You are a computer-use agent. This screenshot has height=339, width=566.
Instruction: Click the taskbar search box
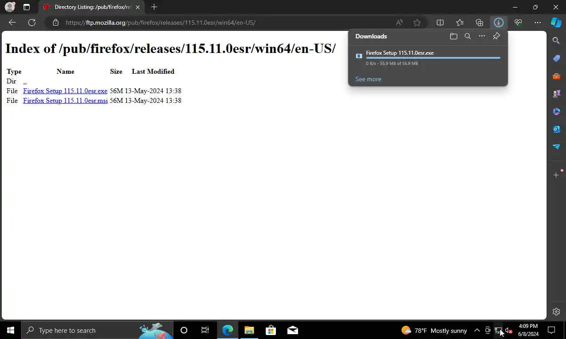tap(97, 330)
